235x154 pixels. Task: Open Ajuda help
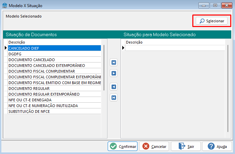tap(217, 146)
